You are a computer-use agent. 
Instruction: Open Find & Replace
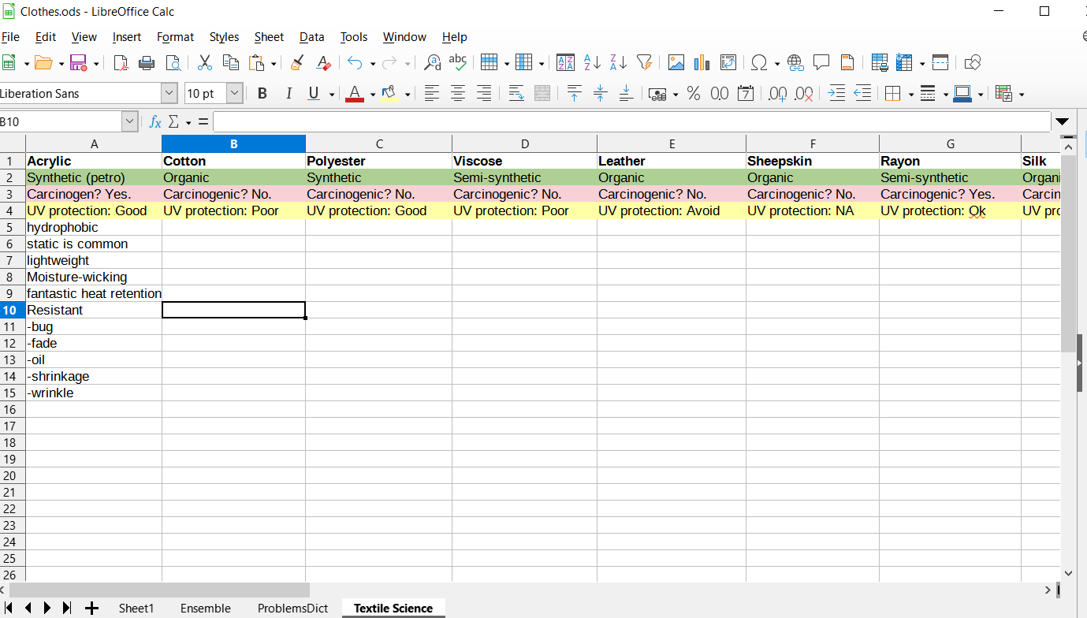432,63
